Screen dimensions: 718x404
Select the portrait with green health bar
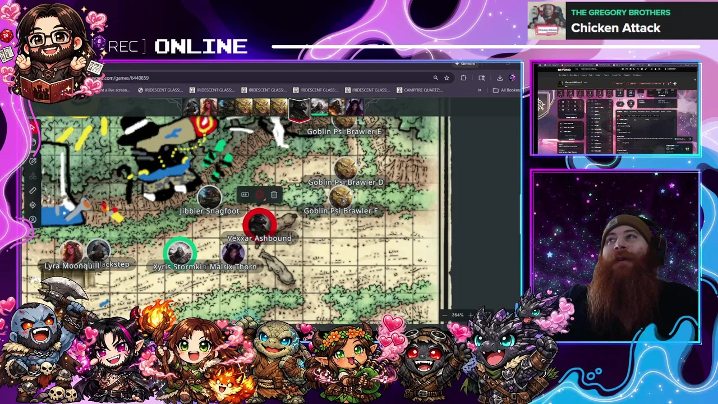tap(319, 107)
